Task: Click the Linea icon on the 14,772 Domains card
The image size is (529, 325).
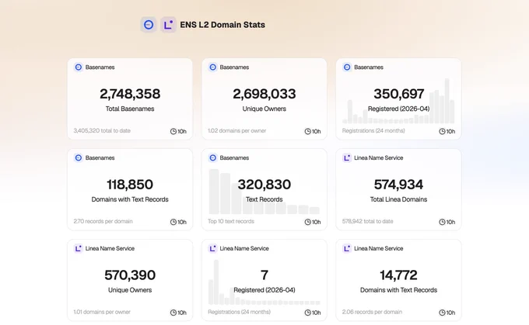Action: pyautogui.click(x=347, y=248)
